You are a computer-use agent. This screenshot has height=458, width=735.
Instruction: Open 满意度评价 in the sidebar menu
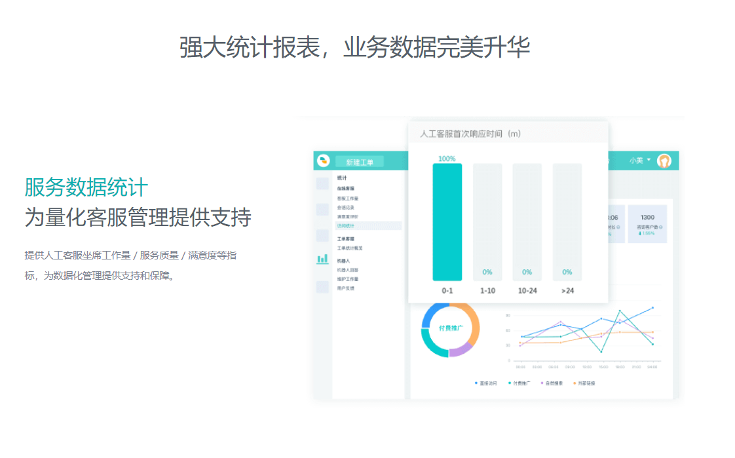348,217
